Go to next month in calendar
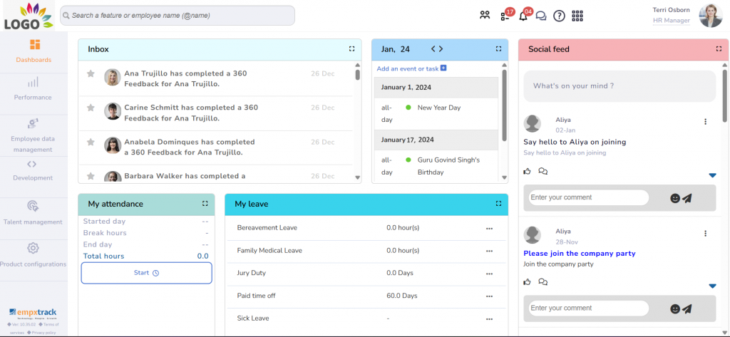The width and height of the screenshot is (730, 337). (x=441, y=49)
